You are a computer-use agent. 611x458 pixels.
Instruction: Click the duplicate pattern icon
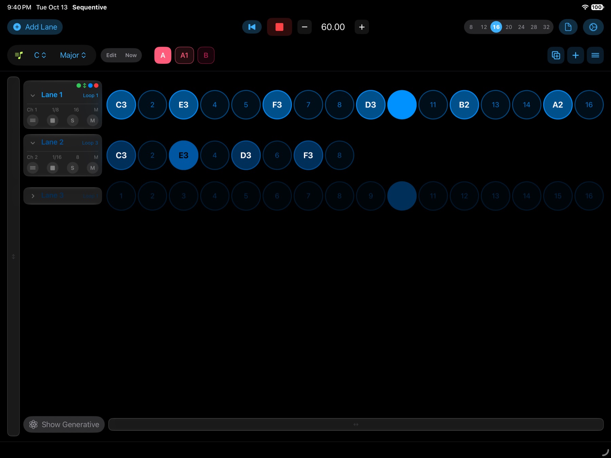pyautogui.click(x=556, y=55)
